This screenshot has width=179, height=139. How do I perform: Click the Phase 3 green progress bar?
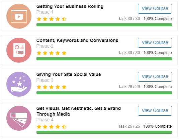104,93
